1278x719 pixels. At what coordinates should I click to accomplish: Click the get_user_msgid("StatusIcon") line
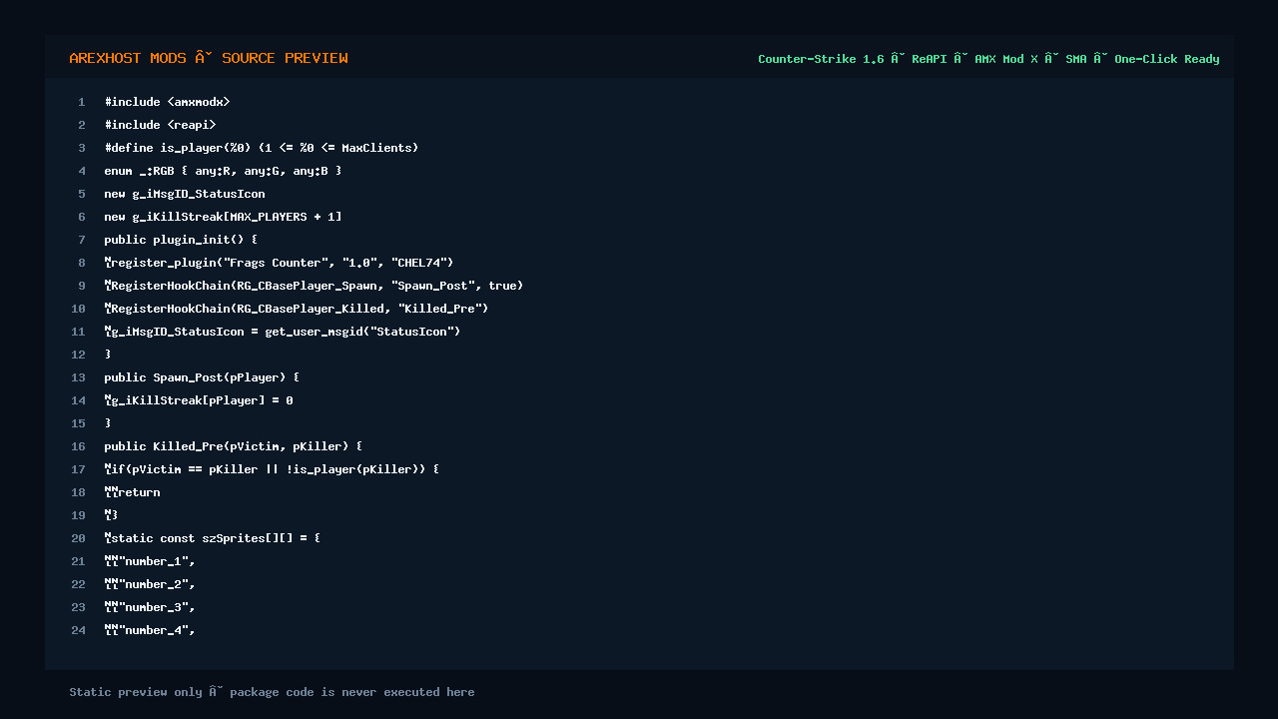(x=283, y=332)
